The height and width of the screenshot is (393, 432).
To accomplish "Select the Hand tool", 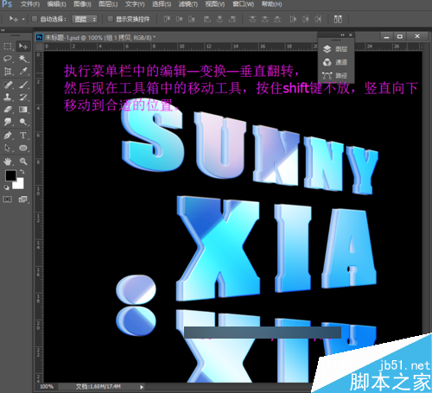I will [8, 162].
